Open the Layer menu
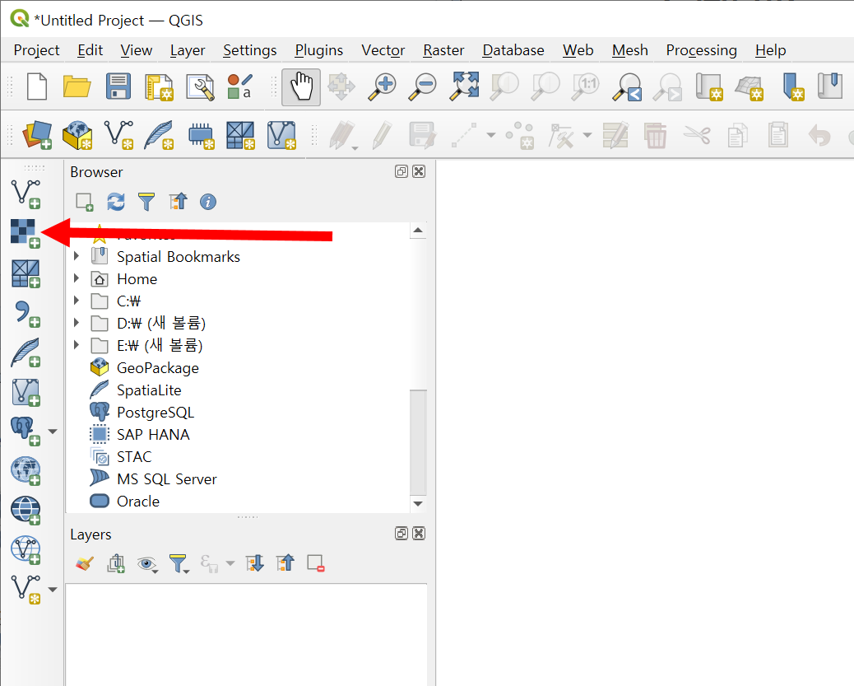This screenshot has height=686, width=854. [x=188, y=50]
